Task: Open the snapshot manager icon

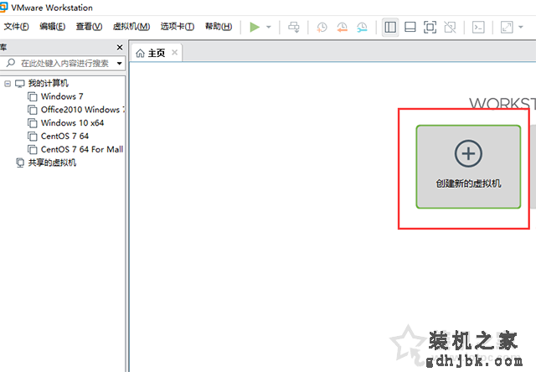Action: [x=362, y=27]
